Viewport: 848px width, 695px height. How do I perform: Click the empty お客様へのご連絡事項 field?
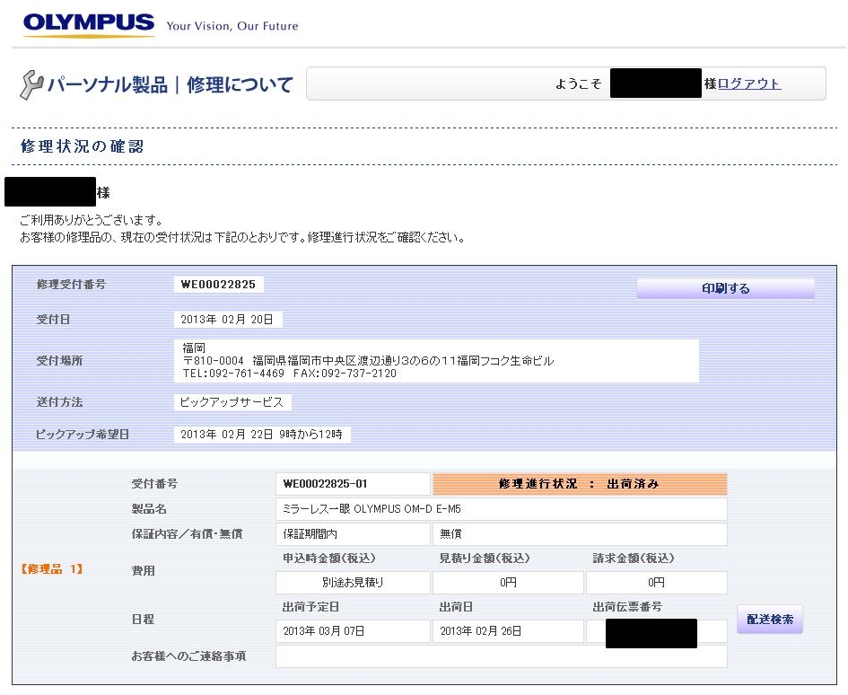tap(502, 656)
